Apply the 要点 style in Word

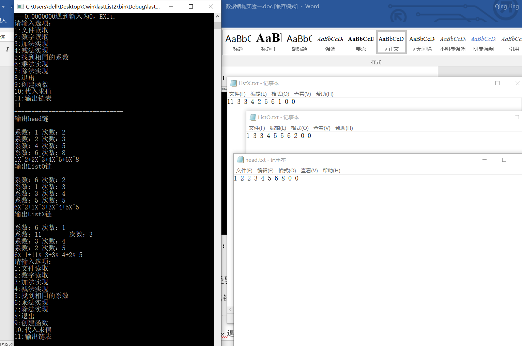360,43
